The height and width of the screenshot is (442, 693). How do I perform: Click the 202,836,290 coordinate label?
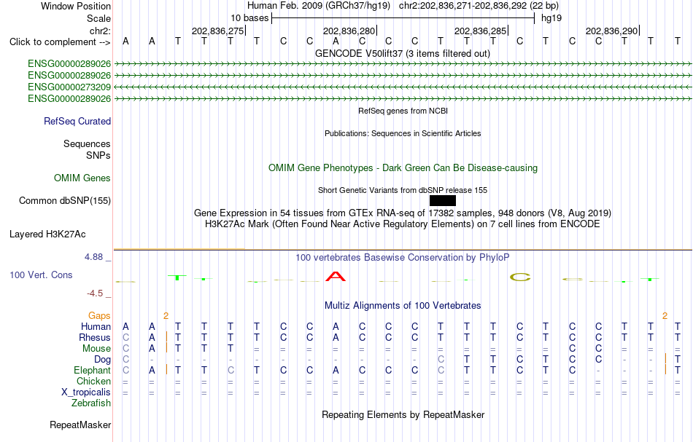[611, 31]
